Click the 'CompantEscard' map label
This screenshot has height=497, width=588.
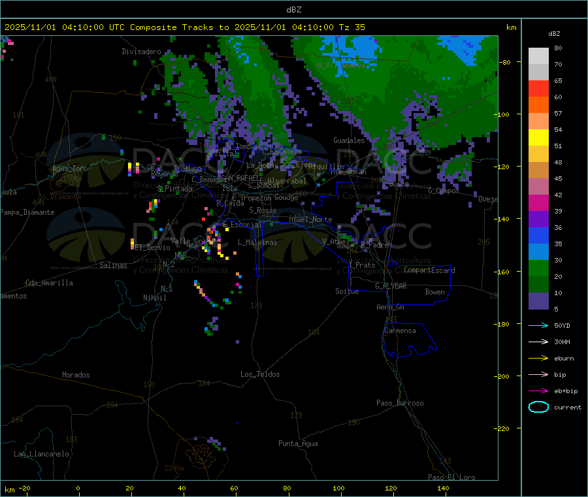[429, 270]
